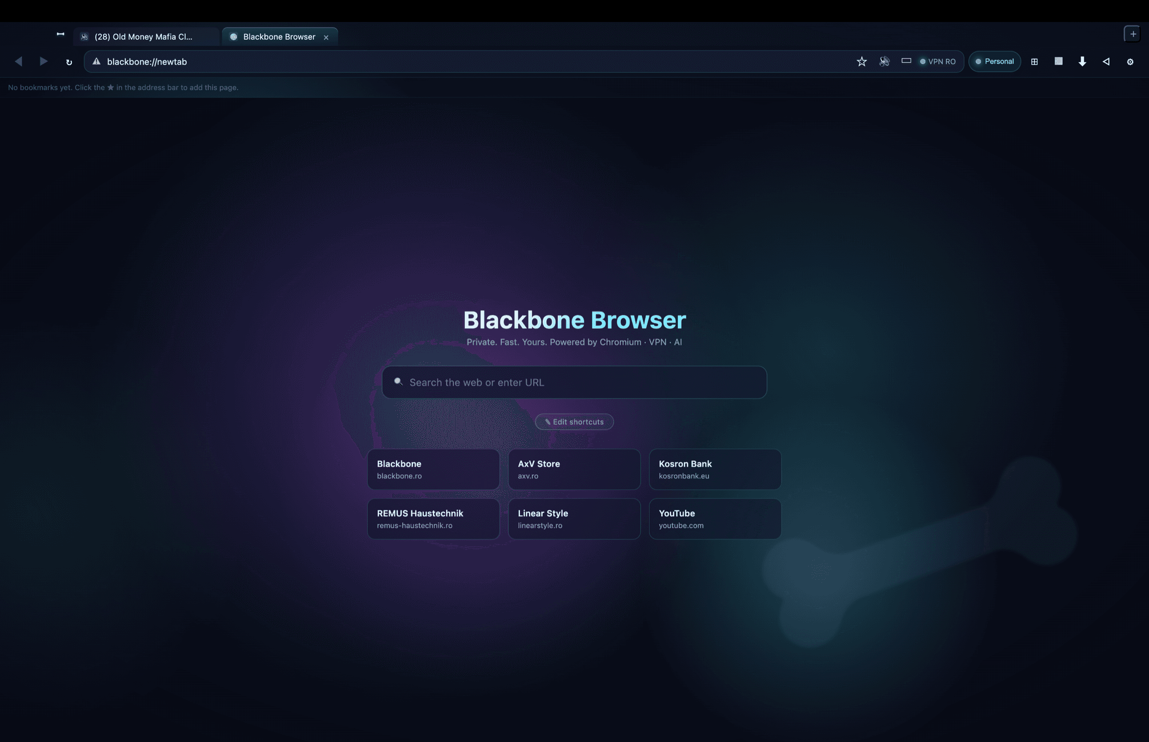Close the Blackbone Browser tab
This screenshot has width=1149, height=742.
tap(326, 37)
